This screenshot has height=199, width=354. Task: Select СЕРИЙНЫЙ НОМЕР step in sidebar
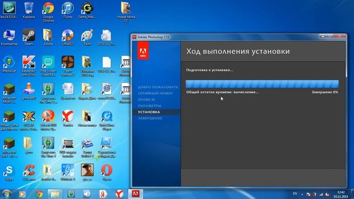155,93
